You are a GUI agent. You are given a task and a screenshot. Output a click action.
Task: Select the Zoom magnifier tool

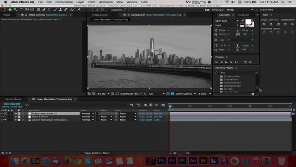click(15, 9)
